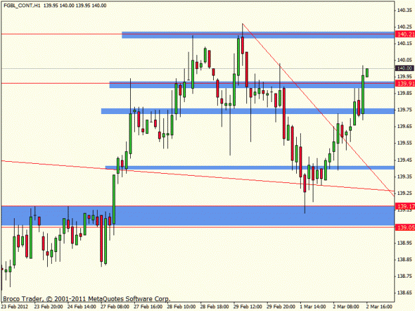
Task: Click the 29 Feb 12:00 time label
Action: point(248,306)
